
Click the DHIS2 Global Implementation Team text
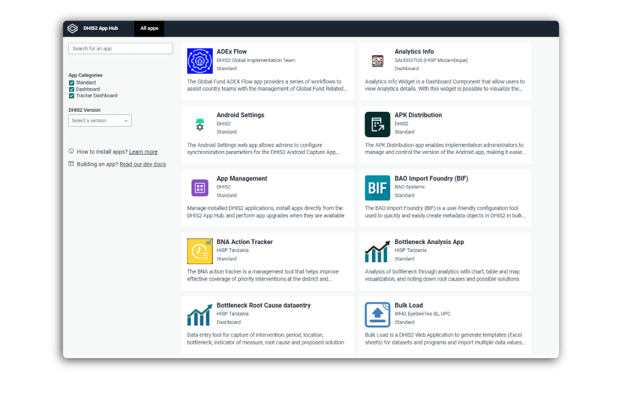[x=256, y=60]
